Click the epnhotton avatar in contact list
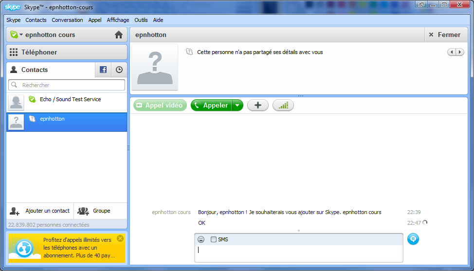 coord(16,122)
